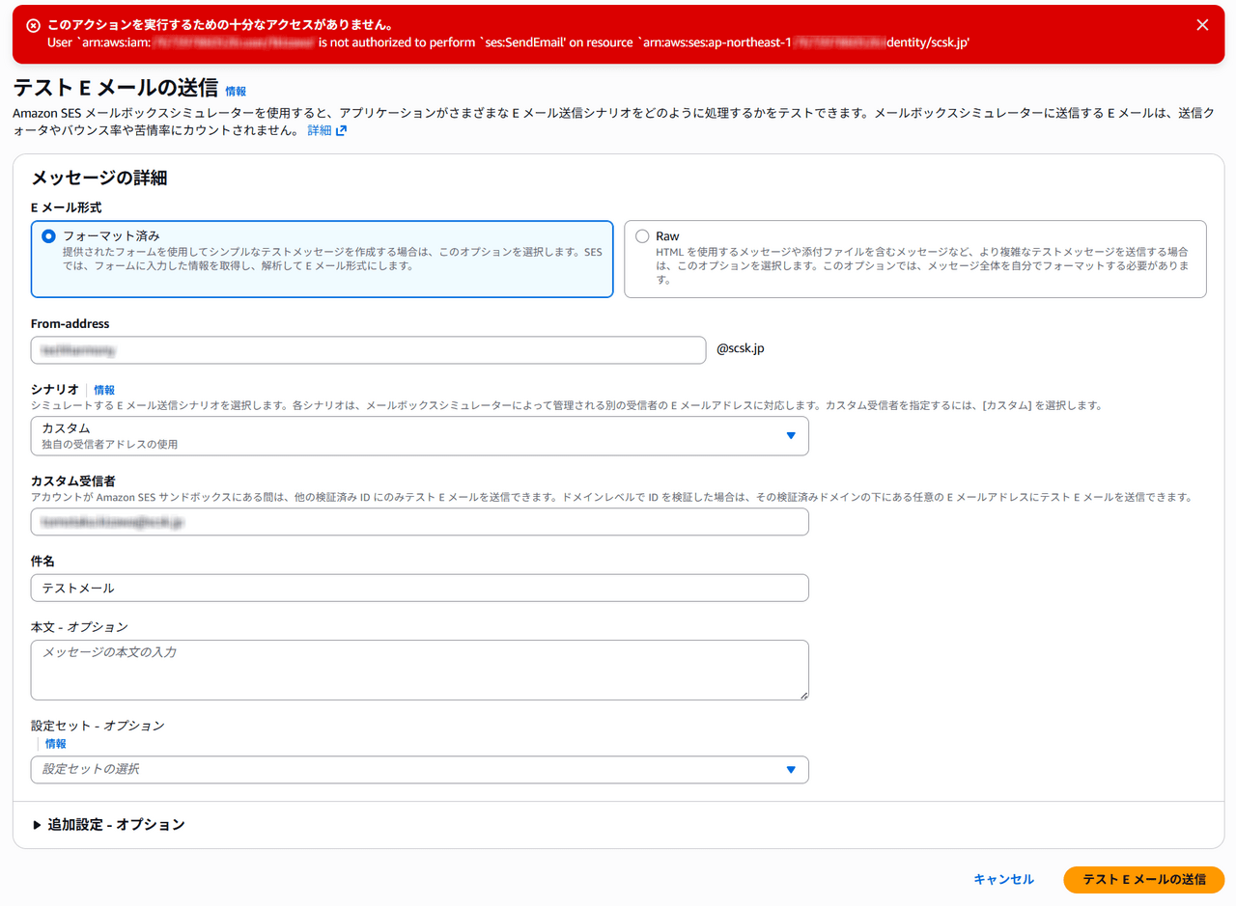Image resolution: width=1236 pixels, height=906 pixels.
Task: Open 情報 link next to シナリオ label
Action: pos(104,390)
